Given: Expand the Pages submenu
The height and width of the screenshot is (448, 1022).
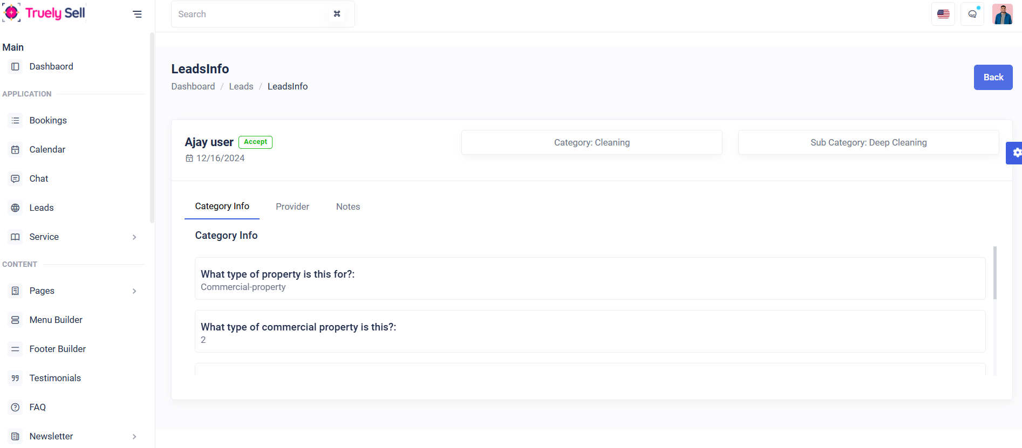Looking at the screenshot, I should click(134, 291).
